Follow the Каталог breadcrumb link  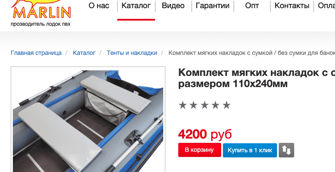tap(84, 53)
